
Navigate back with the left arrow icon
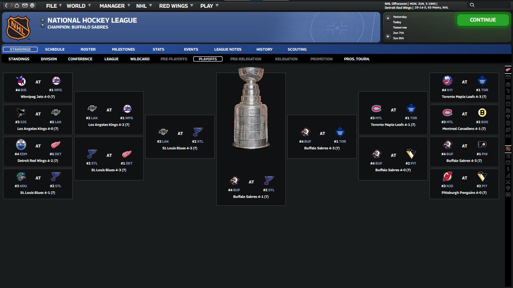pos(6,6)
